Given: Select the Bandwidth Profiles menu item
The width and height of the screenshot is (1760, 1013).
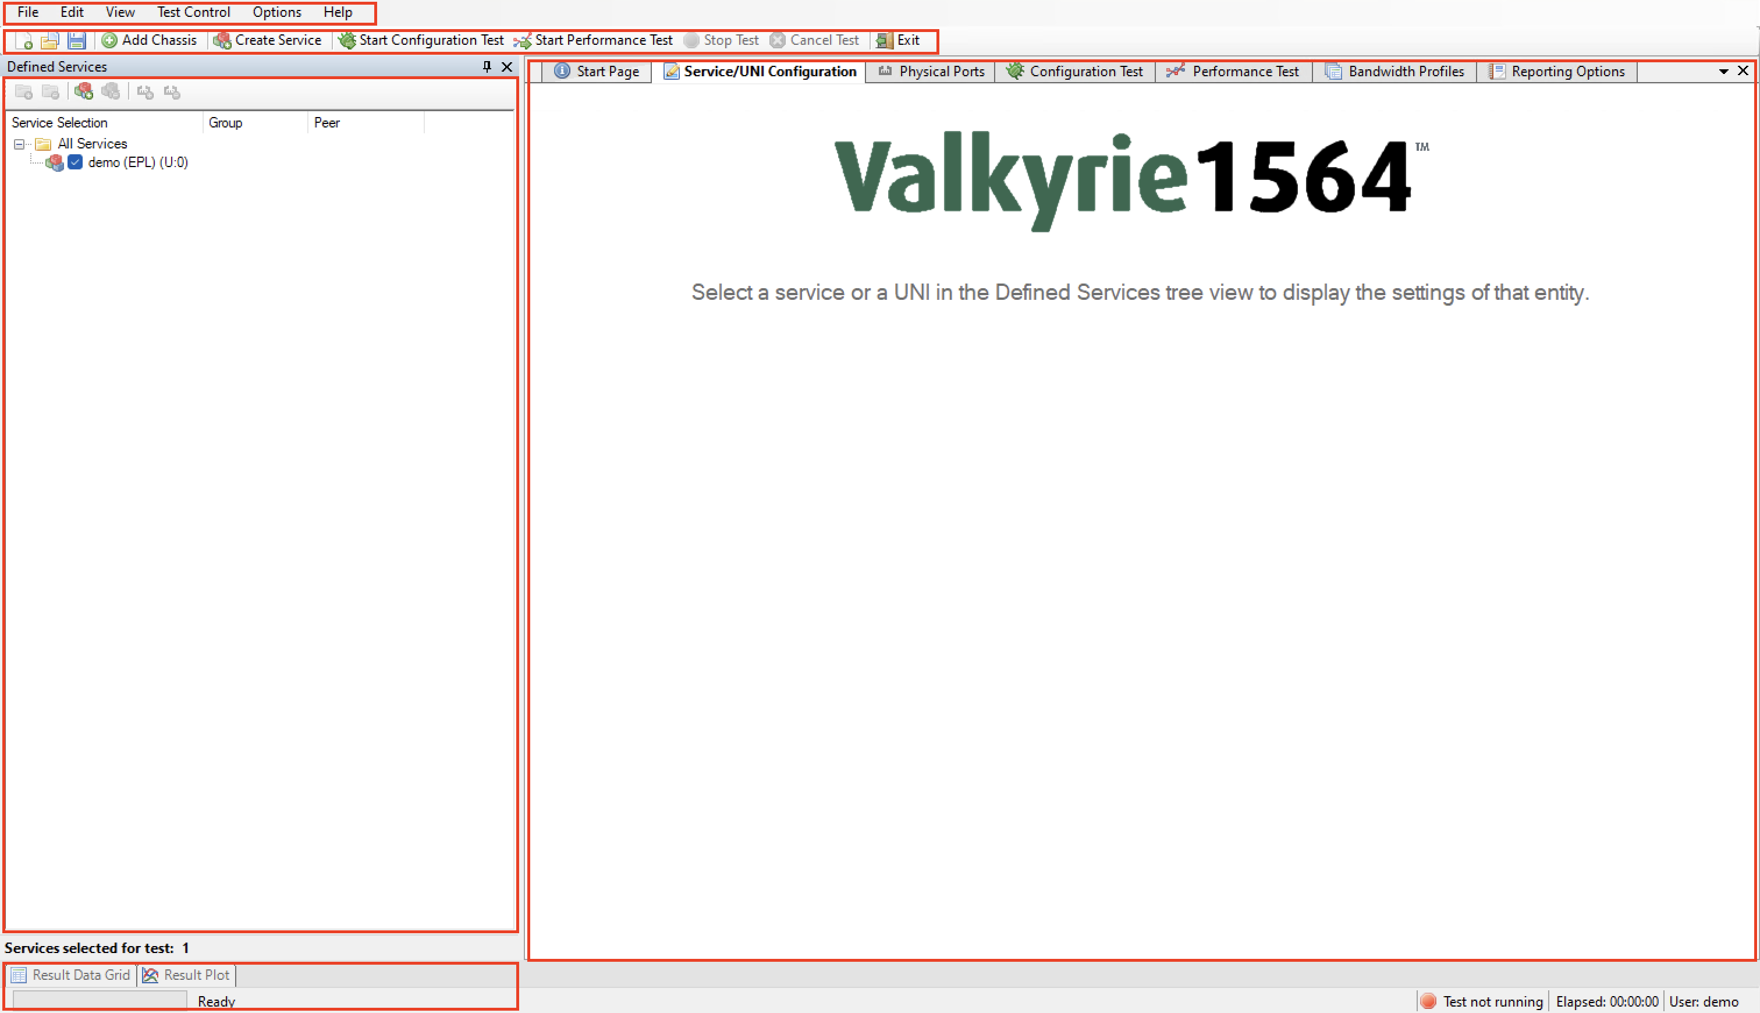Looking at the screenshot, I should click(1406, 70).
